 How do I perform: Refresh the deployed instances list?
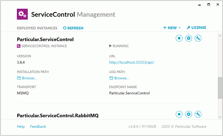click(x=73, y=28)
